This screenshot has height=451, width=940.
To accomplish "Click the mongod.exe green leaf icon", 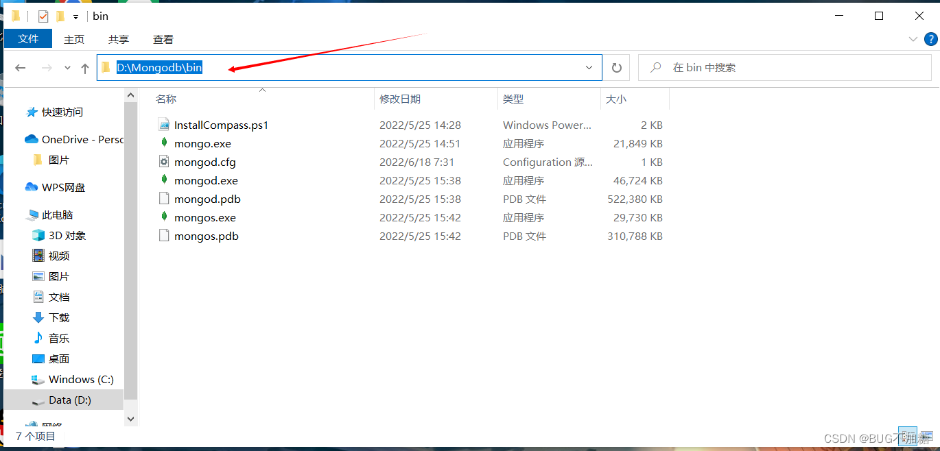I will [x=163, y=180].
